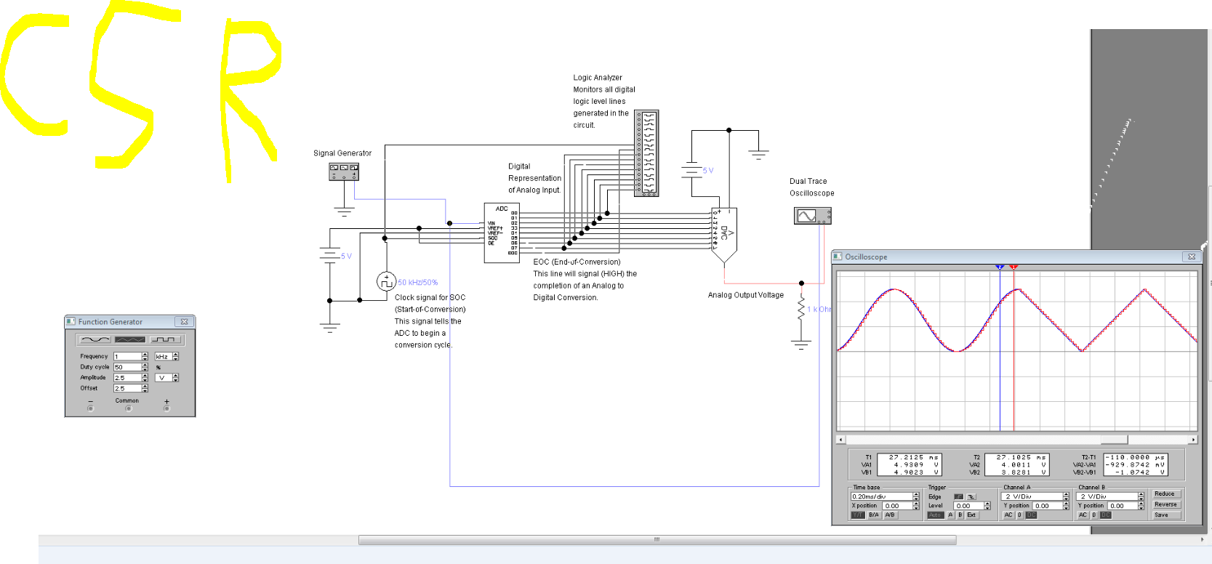Image resolution: width=1212 pixels, height=564 pixels.
Task: Set trigger source to channel B
Action: tap(960, 515)
